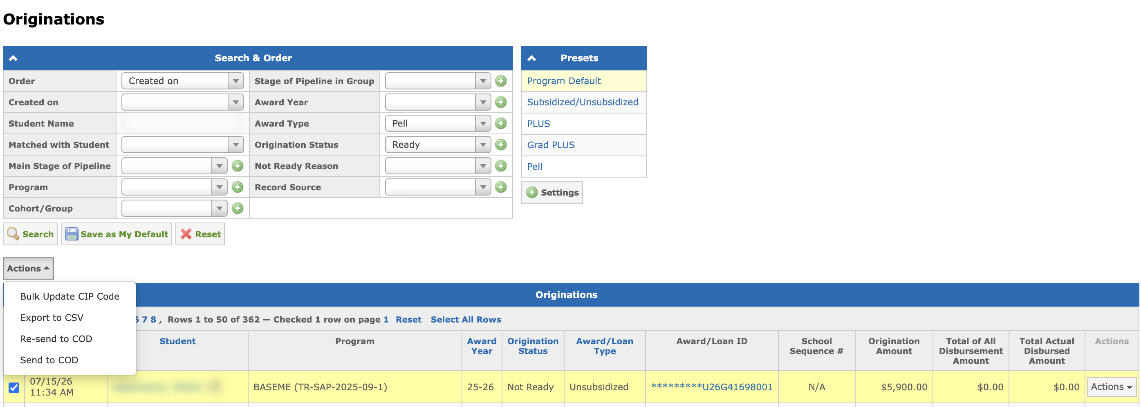
Task: Open the Presets Settings button
Action: point(552,192)
